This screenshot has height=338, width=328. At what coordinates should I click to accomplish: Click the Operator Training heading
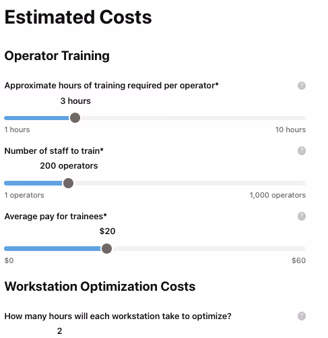click(57, 56)
